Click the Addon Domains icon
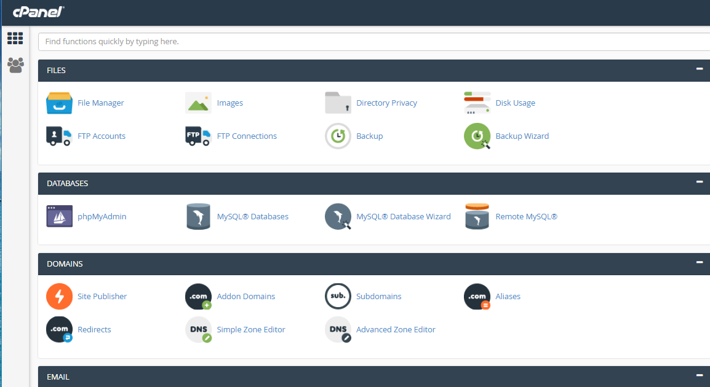The width and height of the screenshot is (710, 387). click(x=198, y=296)
